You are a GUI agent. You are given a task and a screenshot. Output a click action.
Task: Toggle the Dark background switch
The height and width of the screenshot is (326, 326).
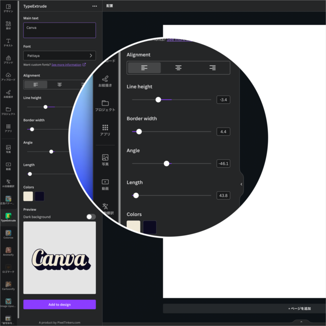pos(91,217)
